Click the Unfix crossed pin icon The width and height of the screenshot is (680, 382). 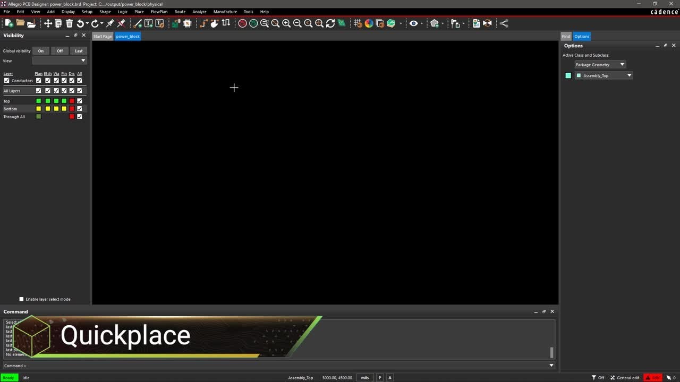[x=121, y=23]
